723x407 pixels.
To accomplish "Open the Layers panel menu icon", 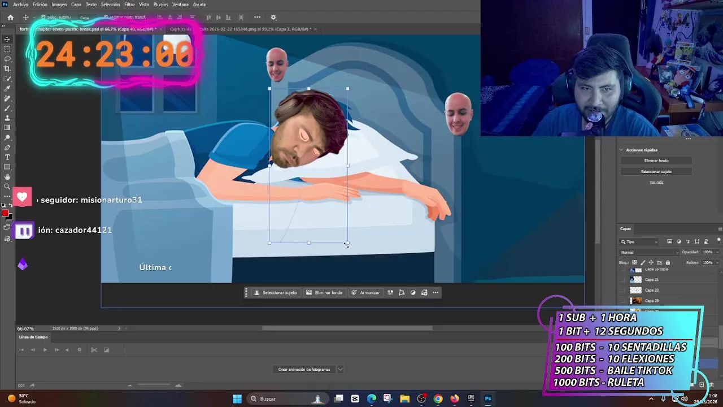I will click(720, 229).
